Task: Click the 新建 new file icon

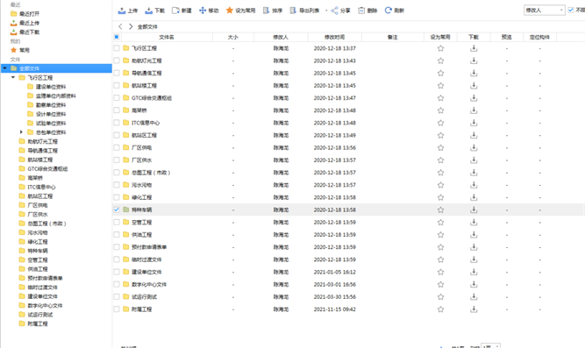Action: coord(175,11)
